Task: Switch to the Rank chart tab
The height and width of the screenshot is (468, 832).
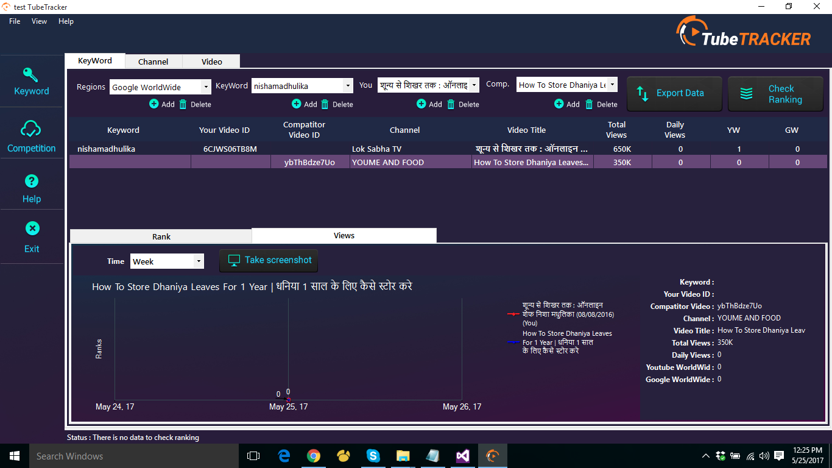Action: coord(161,236)
